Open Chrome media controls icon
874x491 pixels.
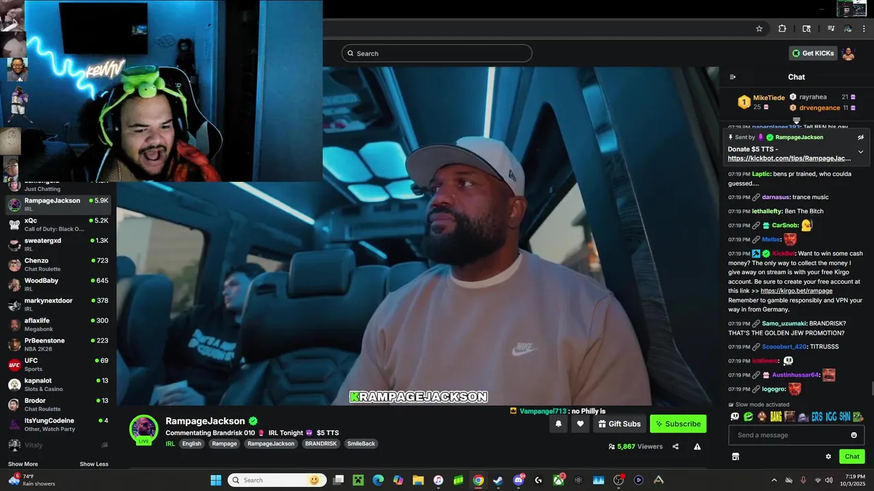tap(831, 29)
